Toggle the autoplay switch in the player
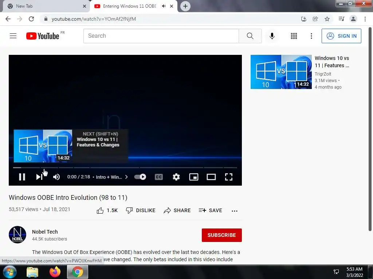The image size is (373, 279). [x=140, y=177]
